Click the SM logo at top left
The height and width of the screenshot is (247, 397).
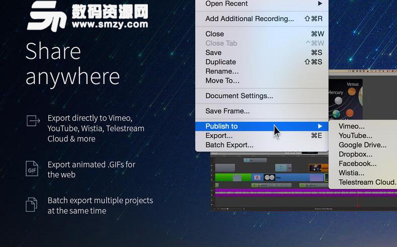pyautogui.click(x=47, y=17)
